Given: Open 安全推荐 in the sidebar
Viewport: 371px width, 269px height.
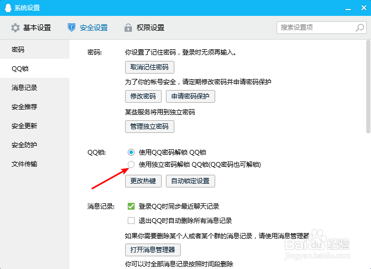Looking at the screenshot, I should [34, 107].
